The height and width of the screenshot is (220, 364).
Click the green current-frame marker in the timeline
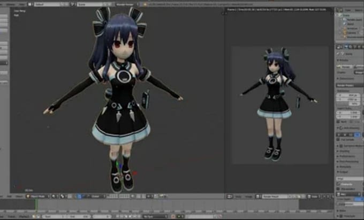(x=36, y=206)
